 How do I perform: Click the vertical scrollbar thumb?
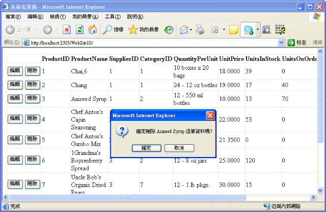click(x=320, y=99)
